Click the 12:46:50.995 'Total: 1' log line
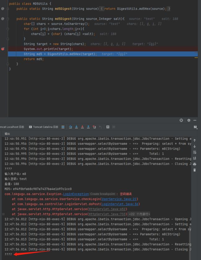Viewport: 201px width, 260px height. pos(84,154)
